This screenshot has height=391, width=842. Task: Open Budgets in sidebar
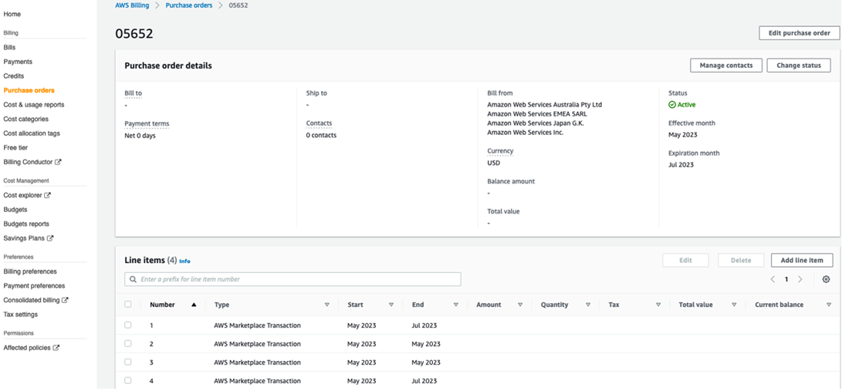(x=15, y=210)
